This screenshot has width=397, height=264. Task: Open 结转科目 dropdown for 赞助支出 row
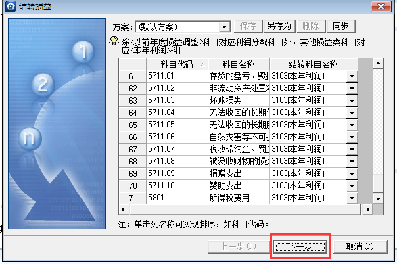coord(352,185)
